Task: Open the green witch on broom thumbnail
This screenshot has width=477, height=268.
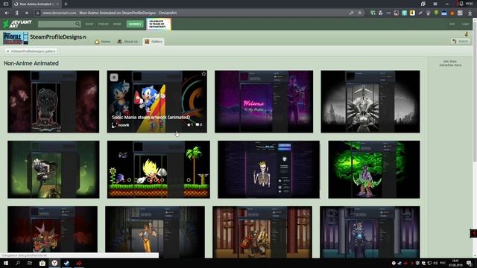Action: pos(53,169)
